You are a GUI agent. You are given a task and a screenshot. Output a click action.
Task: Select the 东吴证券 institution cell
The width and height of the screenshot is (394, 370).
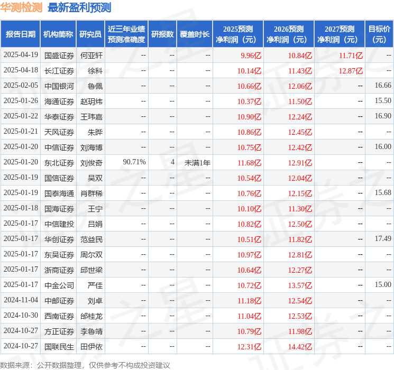pos(59,255)
